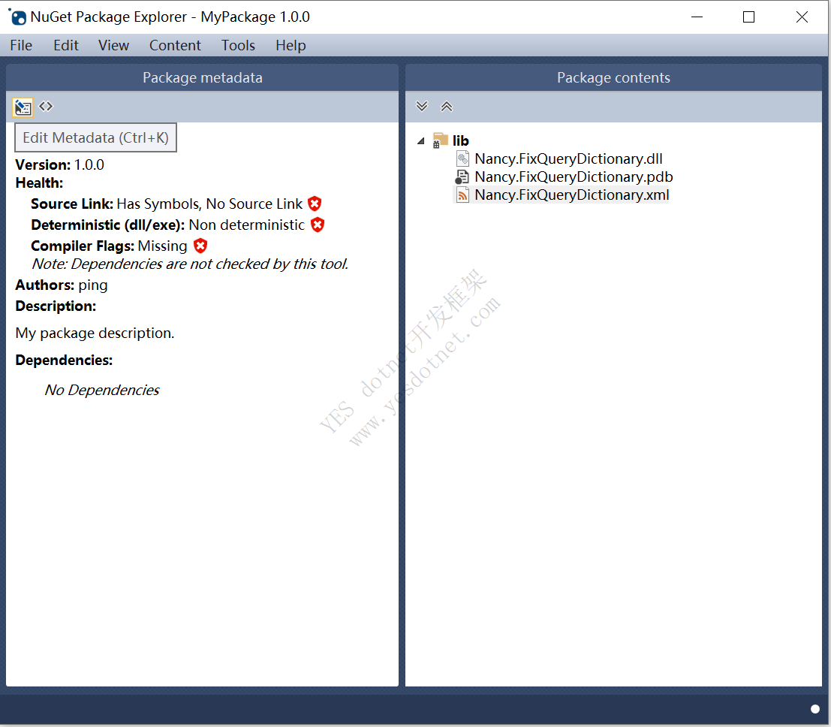The height and width of the screenshot is (727, 831).
Task: Collapse the lib folder tree arrow
Action: point(421,141)
